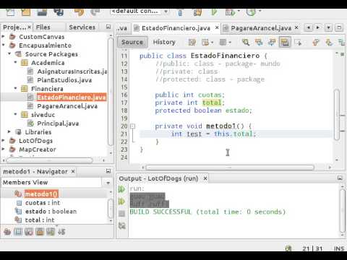The height and width of the screenshot is (260, 347).
Task: Collapse the Encapusalmiento project node
Action: (x=4, y=45)
